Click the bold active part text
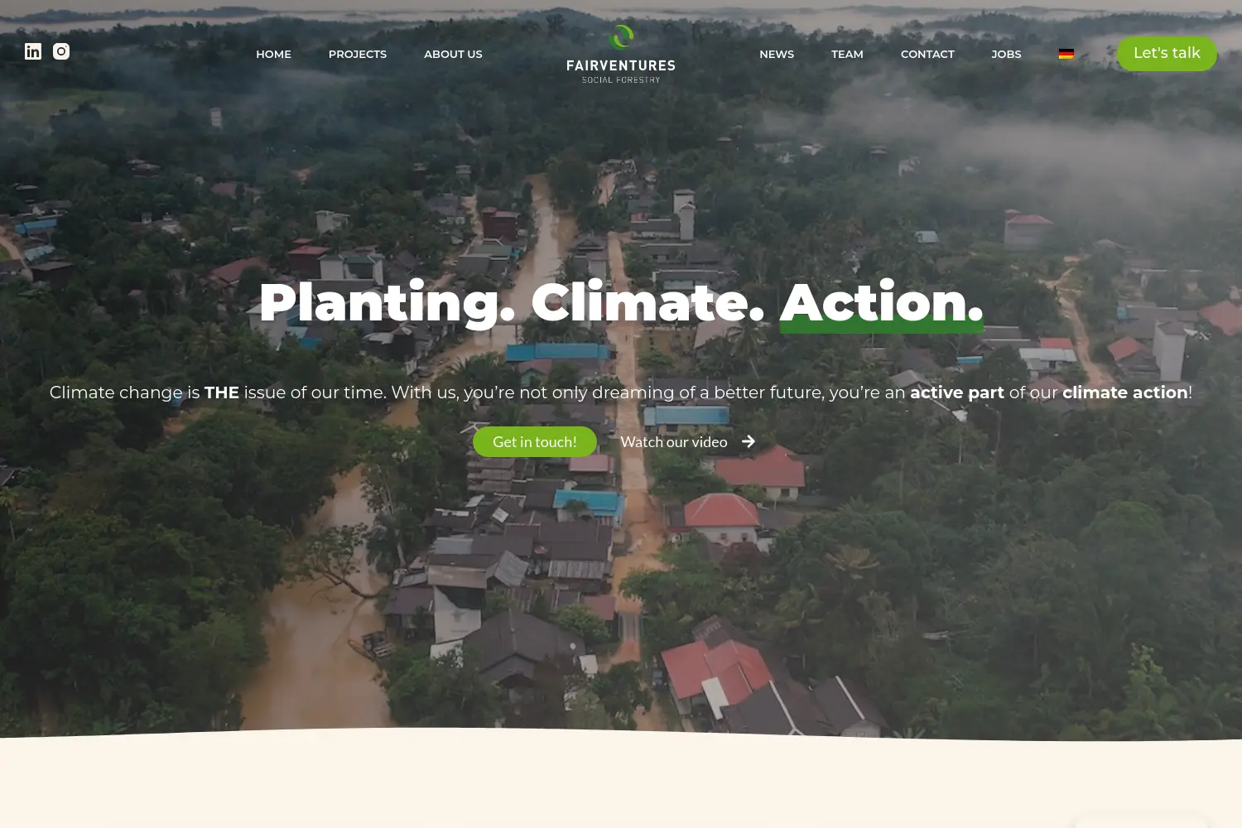 pos(957,392)
